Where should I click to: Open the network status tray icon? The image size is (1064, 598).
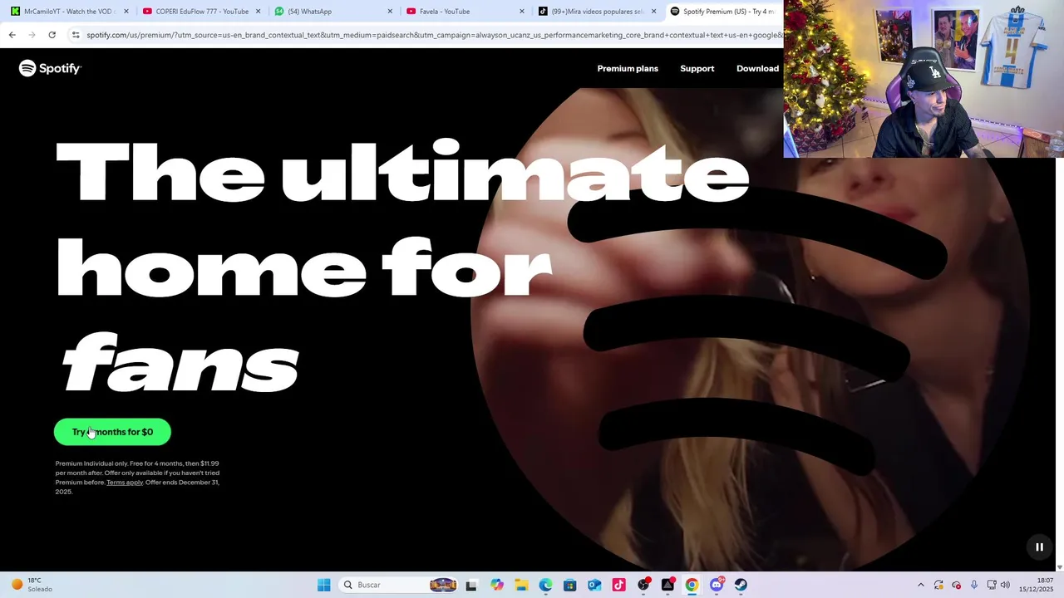[x=992, y=585]
